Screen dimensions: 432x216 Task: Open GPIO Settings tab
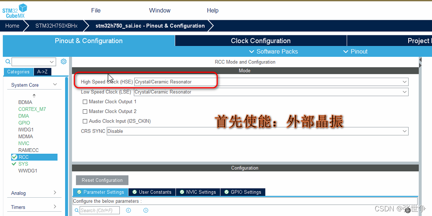[x=243, y=192]
